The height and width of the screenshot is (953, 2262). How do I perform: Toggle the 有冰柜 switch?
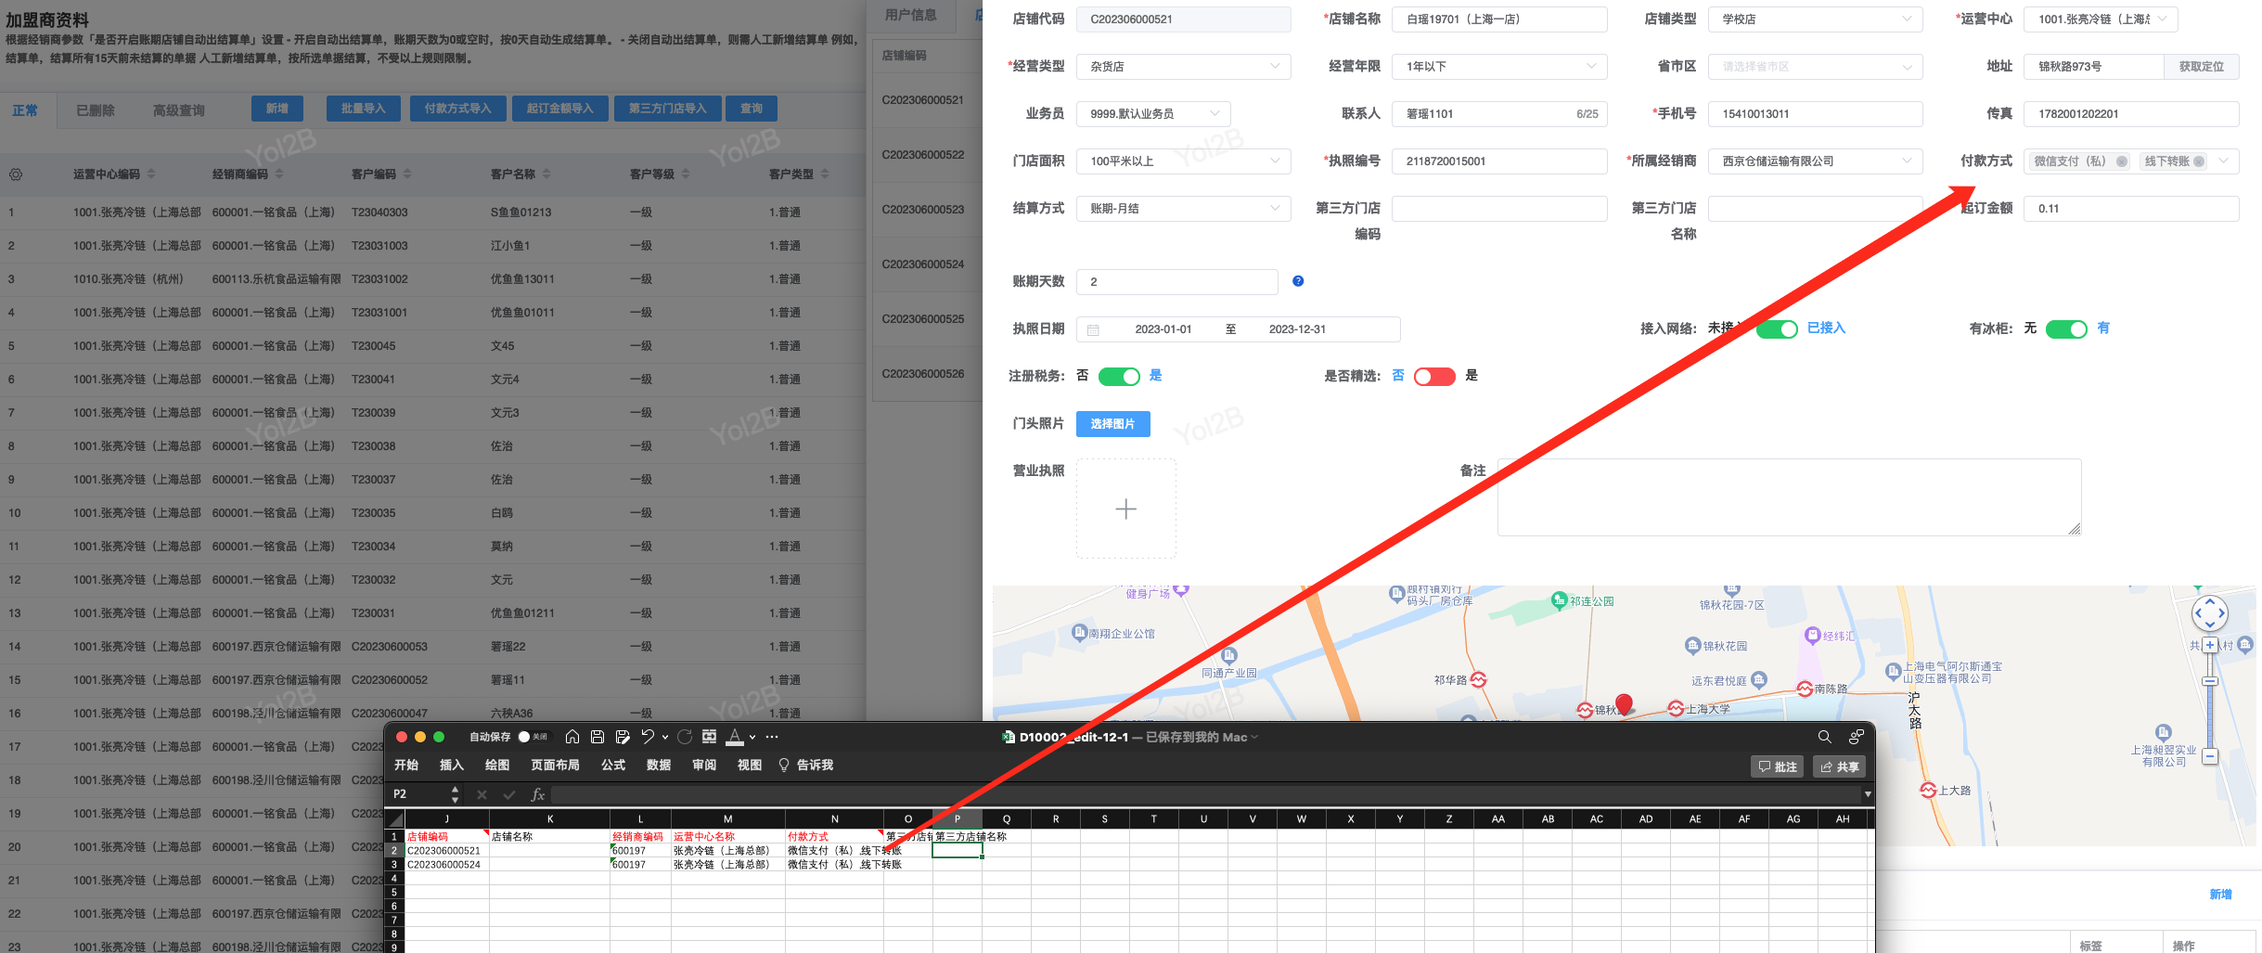(2066, 329)
